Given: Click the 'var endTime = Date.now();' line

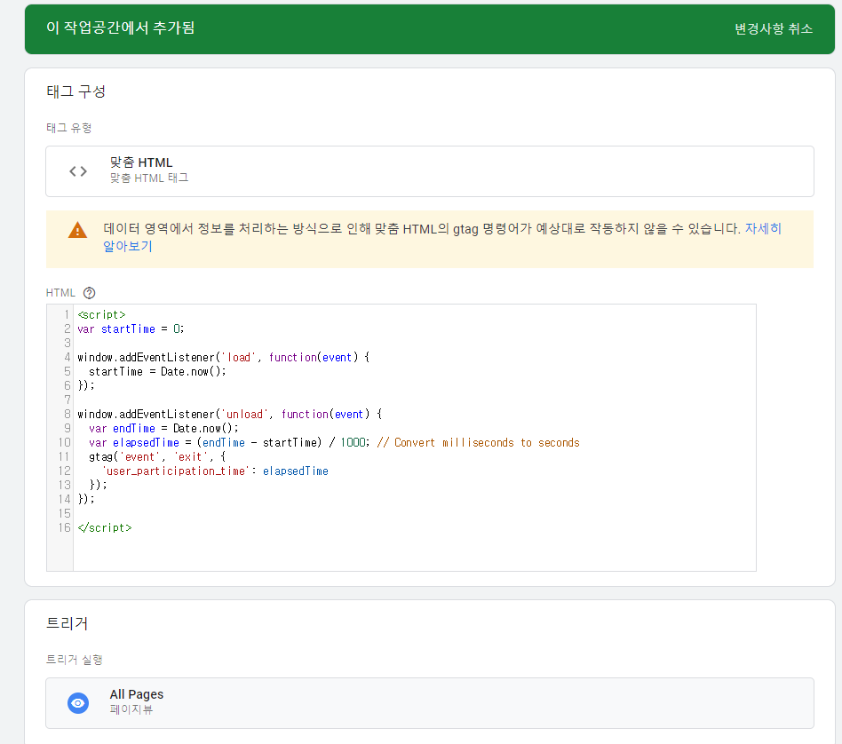Looking at the screenshot, I should click(163, 428).
